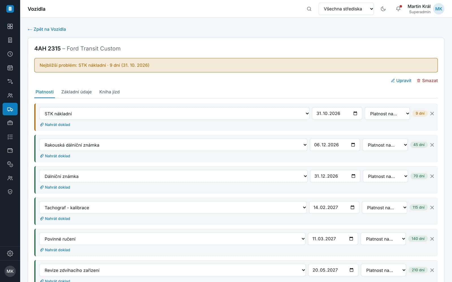The width and height of the screenshot is (452, 282).
Task: Click the 20.05.2027 date field
Action: [x=333, y=270]
